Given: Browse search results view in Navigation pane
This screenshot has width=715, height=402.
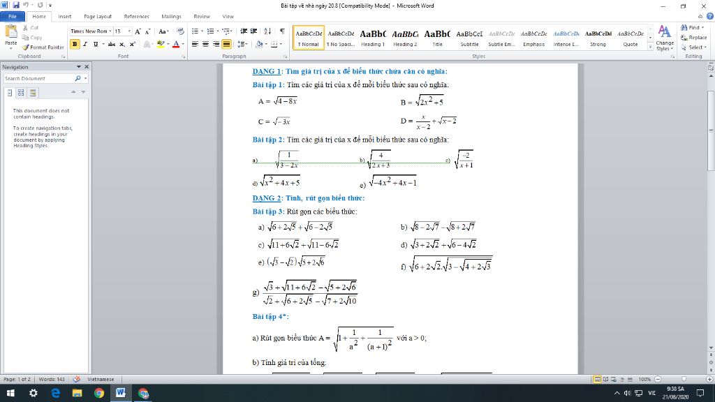Looking at the screenshot, I should pos(33,93).
